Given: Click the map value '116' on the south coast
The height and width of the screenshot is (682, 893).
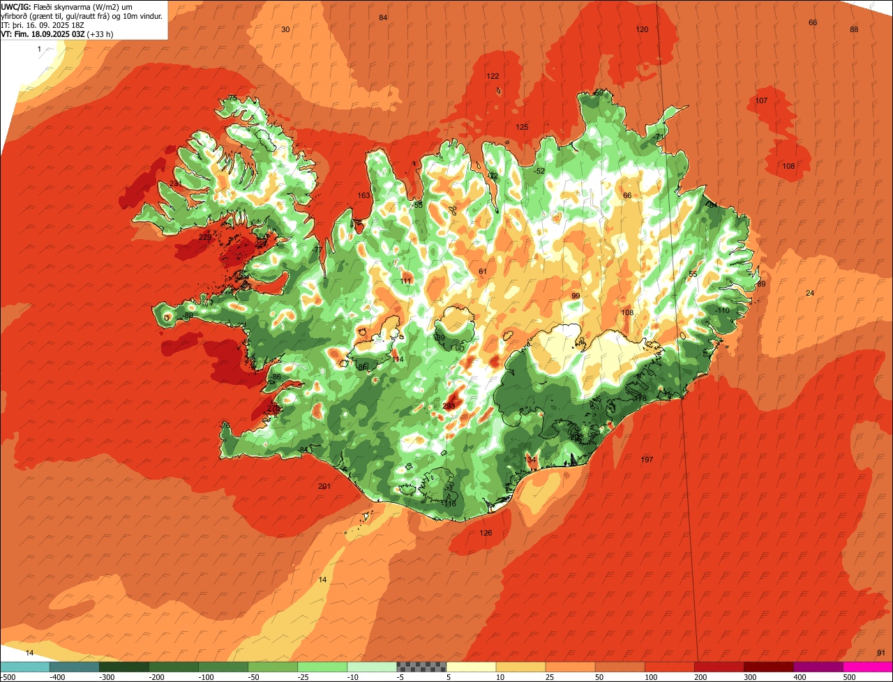Looking at the screenshot, I should pos(450,503).
